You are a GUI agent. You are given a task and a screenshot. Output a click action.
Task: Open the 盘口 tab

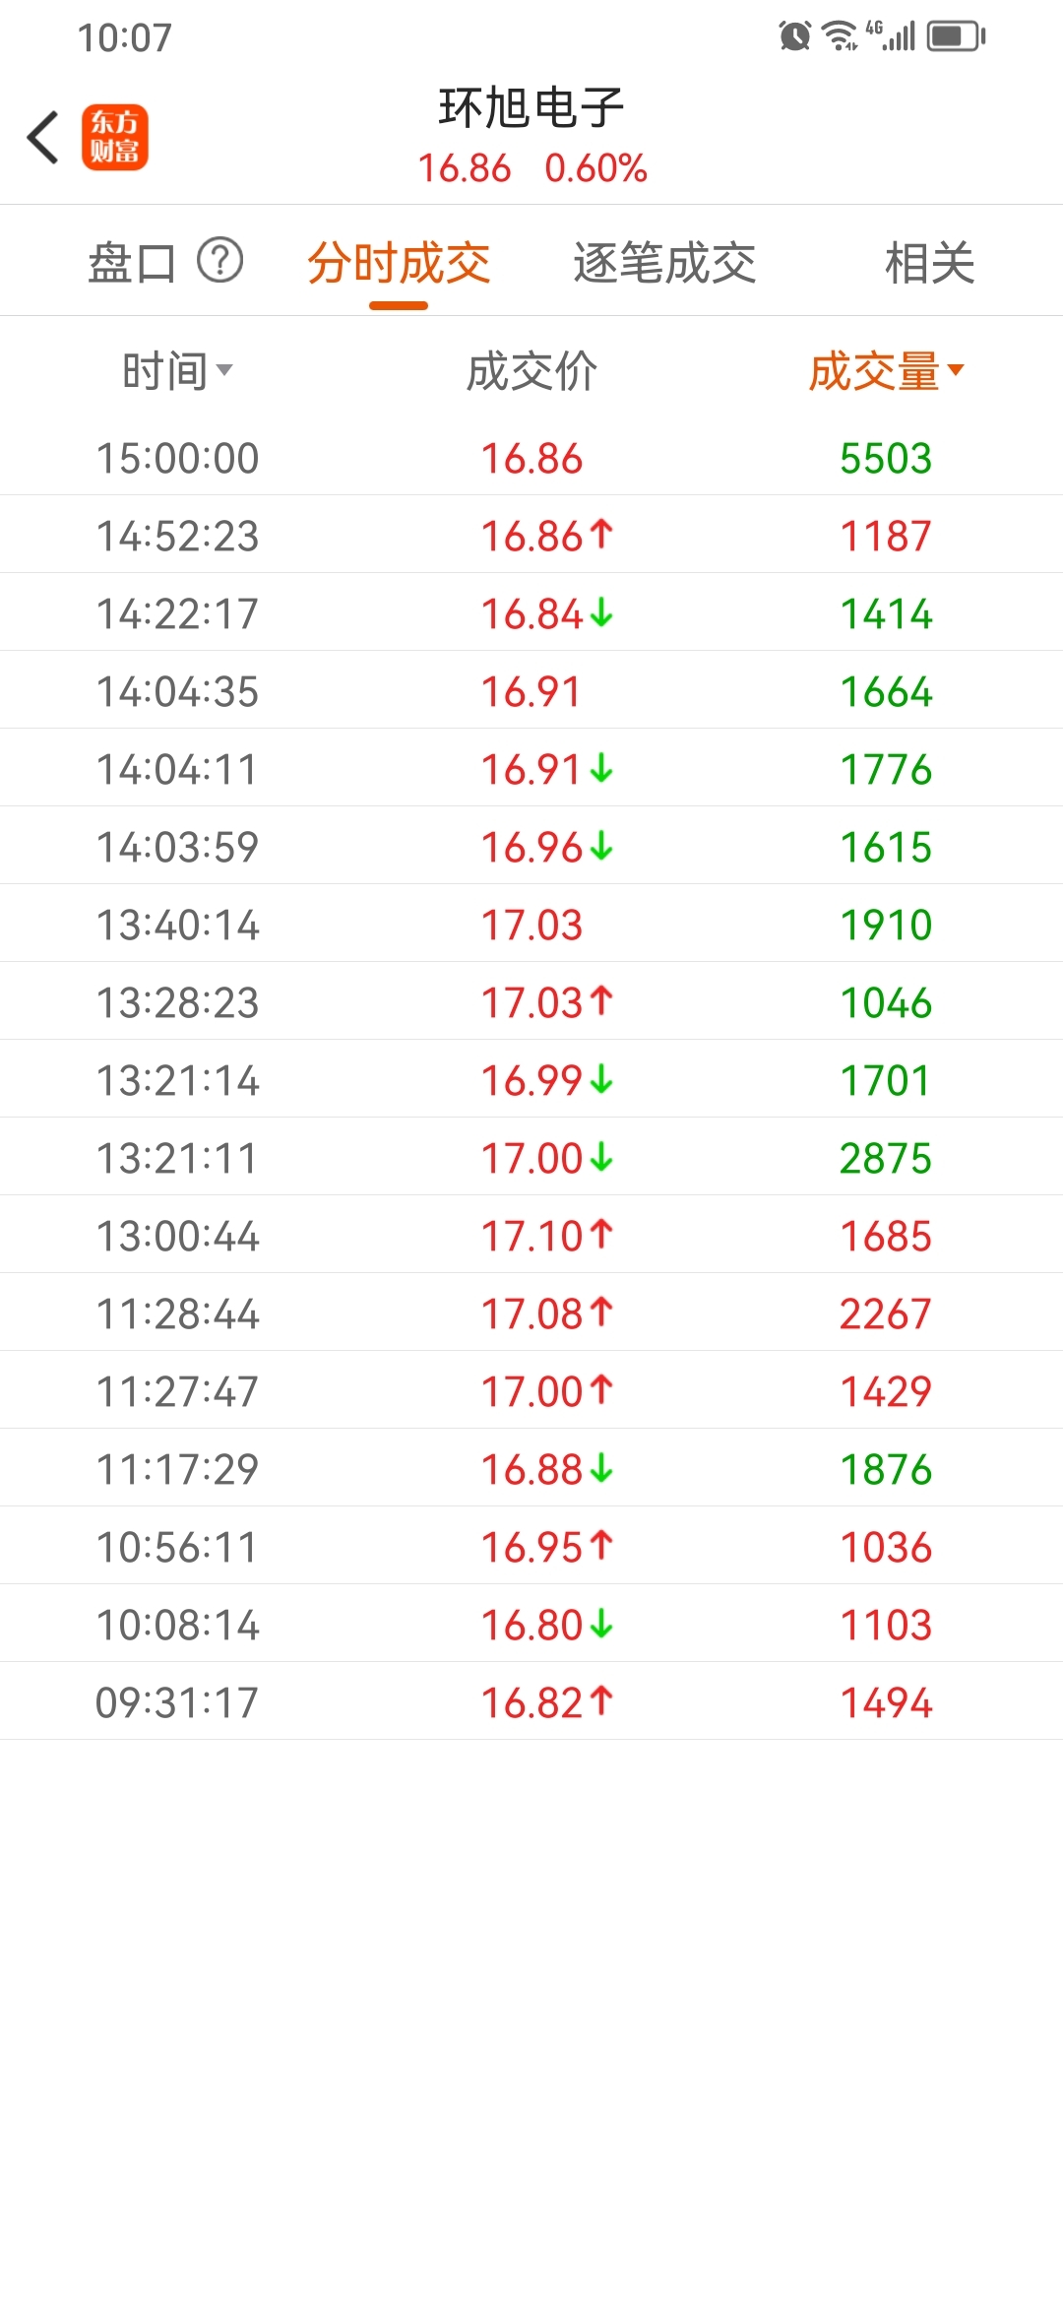pyautogui.click(x=132, y=263)
